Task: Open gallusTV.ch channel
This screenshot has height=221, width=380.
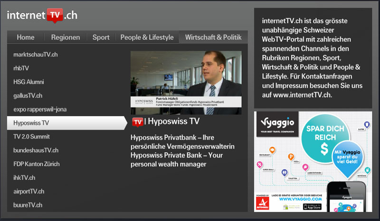Action: [x=28, y=96]
